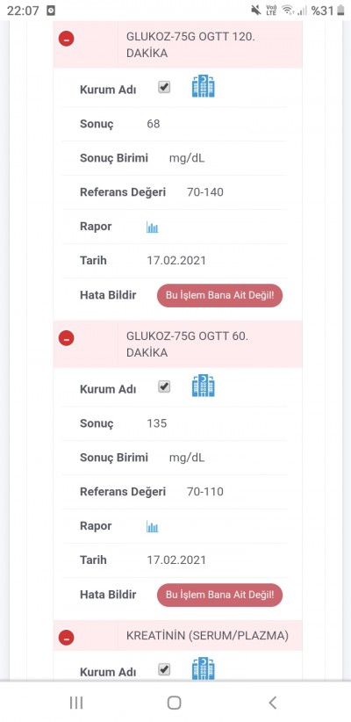Report 'Bu İşlem Bana Ait Değil!' for 60. DAKİKA

[x=220, y=595]
